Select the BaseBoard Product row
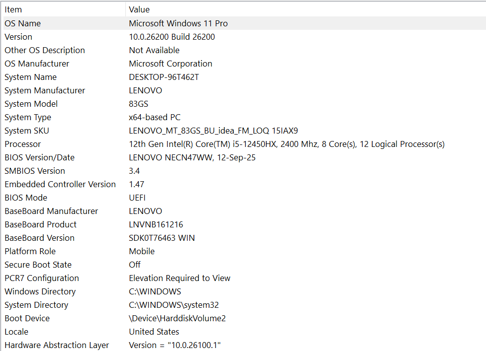The image size is (486, 351). tap(245, 224)
